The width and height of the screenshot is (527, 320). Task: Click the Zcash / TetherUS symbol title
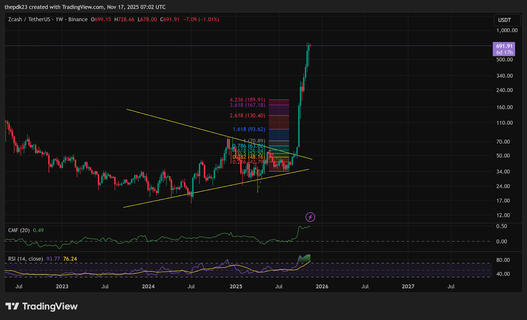[29, 19]
